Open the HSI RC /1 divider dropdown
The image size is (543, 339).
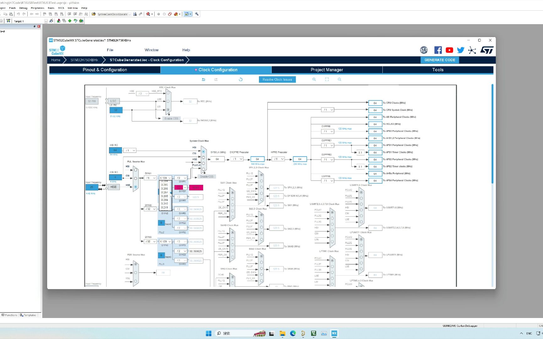[x=130, y=150]
